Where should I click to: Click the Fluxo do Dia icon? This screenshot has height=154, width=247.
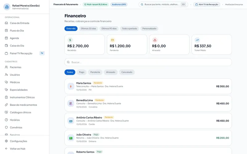coord(6,30)
